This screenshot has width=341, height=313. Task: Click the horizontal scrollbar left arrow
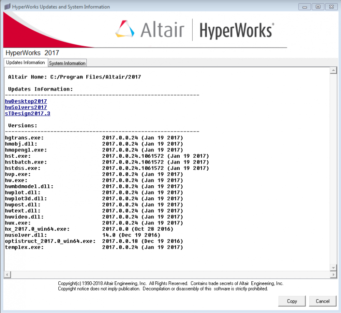point(7,275)
